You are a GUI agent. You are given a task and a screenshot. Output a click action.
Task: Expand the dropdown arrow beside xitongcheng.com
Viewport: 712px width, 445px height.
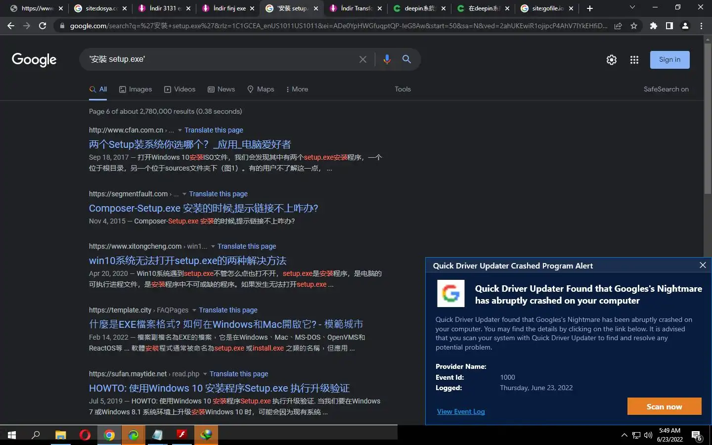[213, 246]
